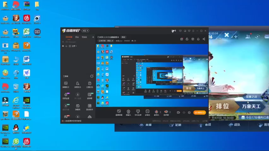Open the bottom-right toolbox car icon
Screen dimensions: 269x151
(89, 117)
